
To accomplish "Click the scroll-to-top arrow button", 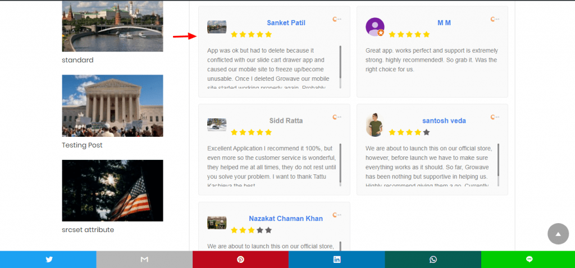I will pyautogui.click(x=558, y=234).
